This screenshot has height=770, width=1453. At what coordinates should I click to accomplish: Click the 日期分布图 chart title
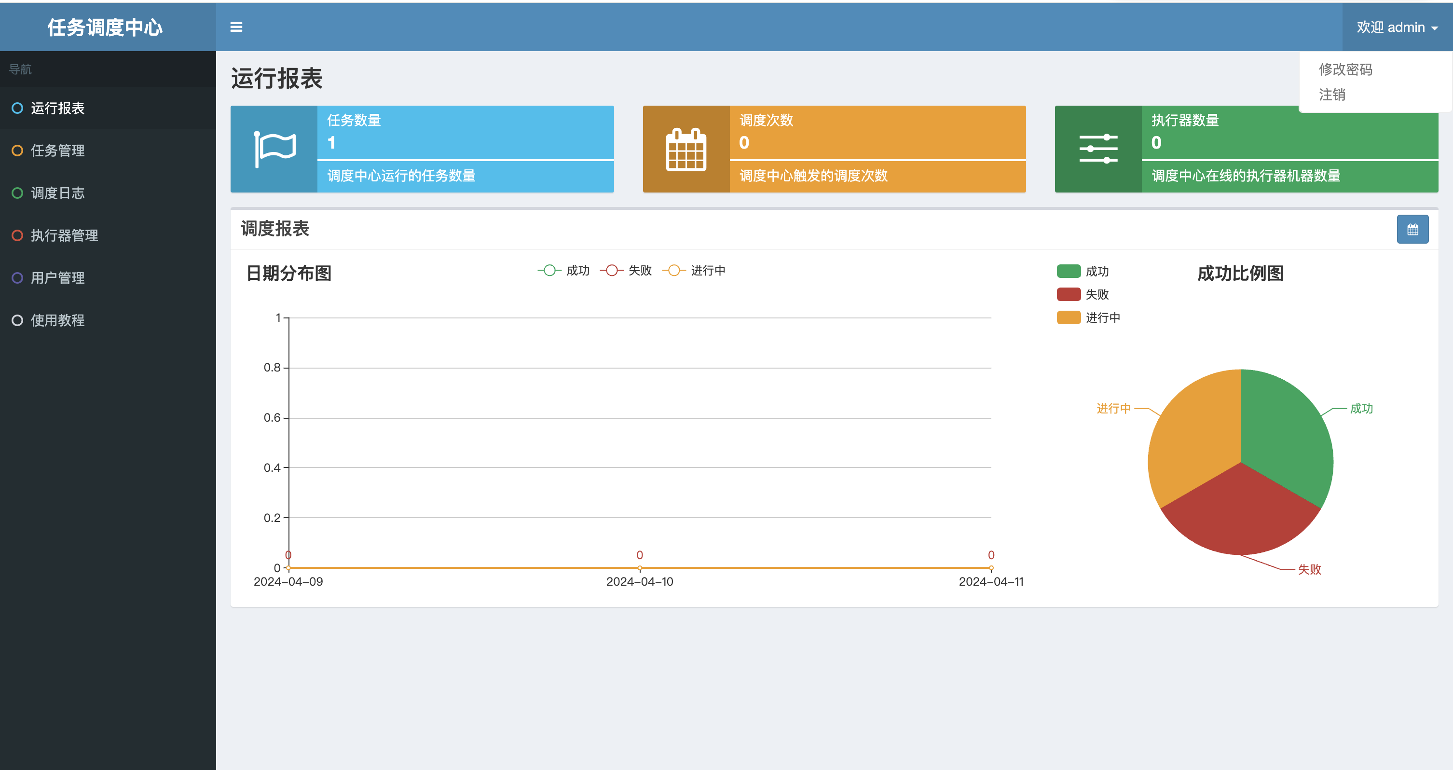[289, 273]
